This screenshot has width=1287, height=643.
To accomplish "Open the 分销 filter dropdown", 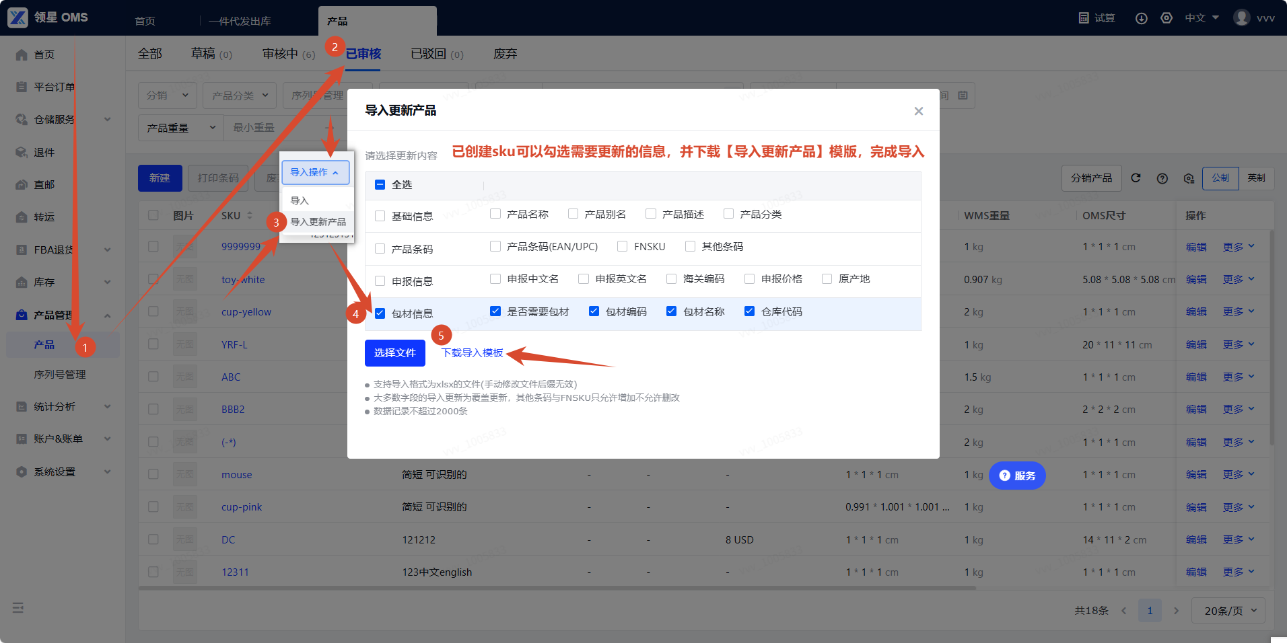I will pos(168,96).
